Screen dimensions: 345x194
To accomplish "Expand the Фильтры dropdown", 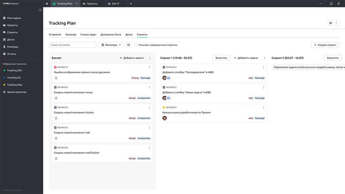I will 111,45.
